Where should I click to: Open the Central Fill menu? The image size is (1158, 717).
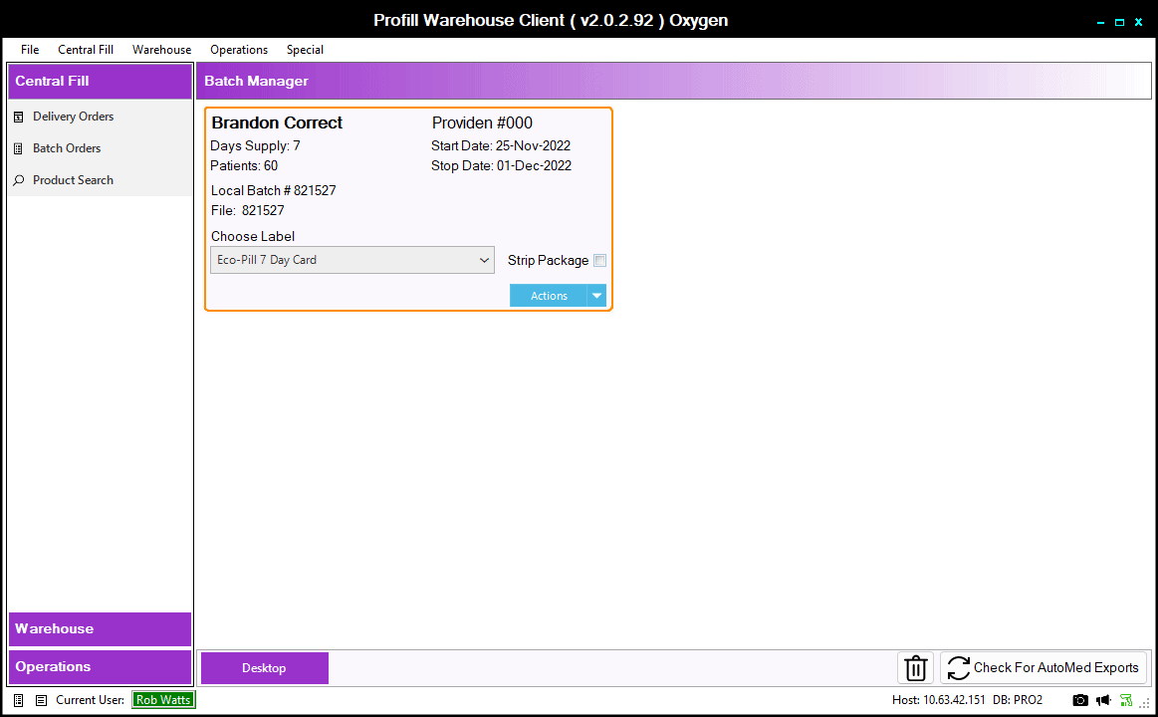[x=86, y=50]
